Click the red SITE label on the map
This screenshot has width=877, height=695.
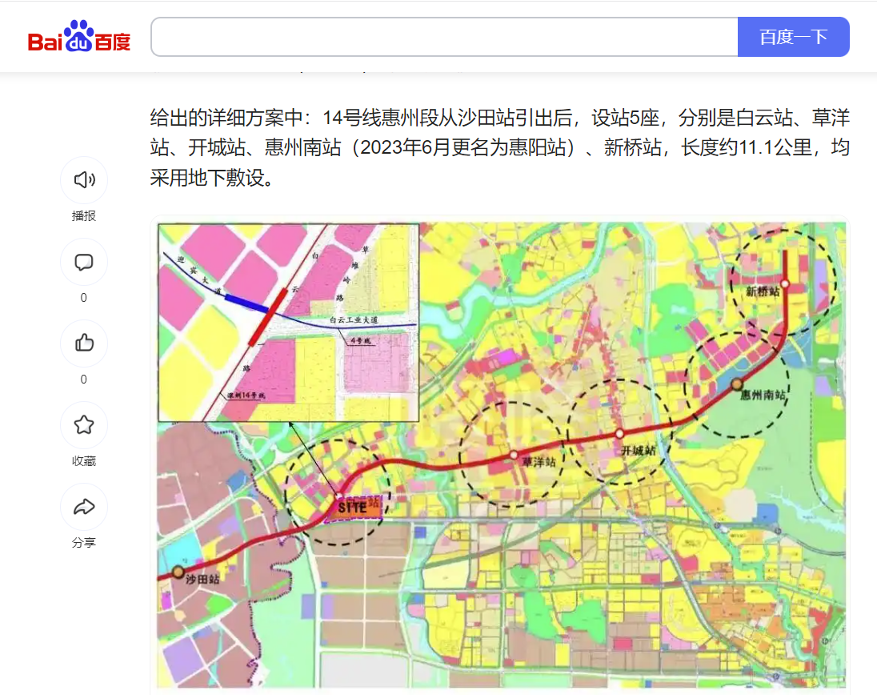pos(352,506)
